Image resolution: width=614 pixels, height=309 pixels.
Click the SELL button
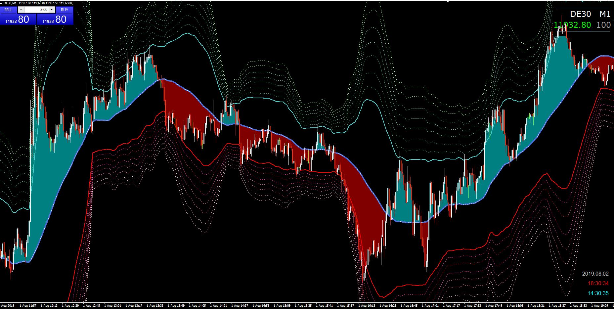(x=8, y=10)
